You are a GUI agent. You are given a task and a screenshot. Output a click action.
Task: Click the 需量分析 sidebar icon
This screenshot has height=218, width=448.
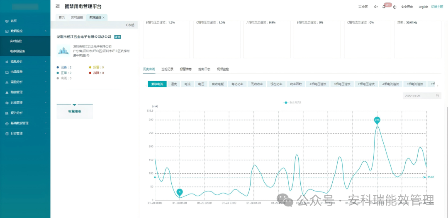pyautogui.click(x=7, y=82)
